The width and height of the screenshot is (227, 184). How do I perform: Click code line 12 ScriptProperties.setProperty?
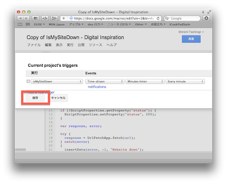tap(110, 114)
